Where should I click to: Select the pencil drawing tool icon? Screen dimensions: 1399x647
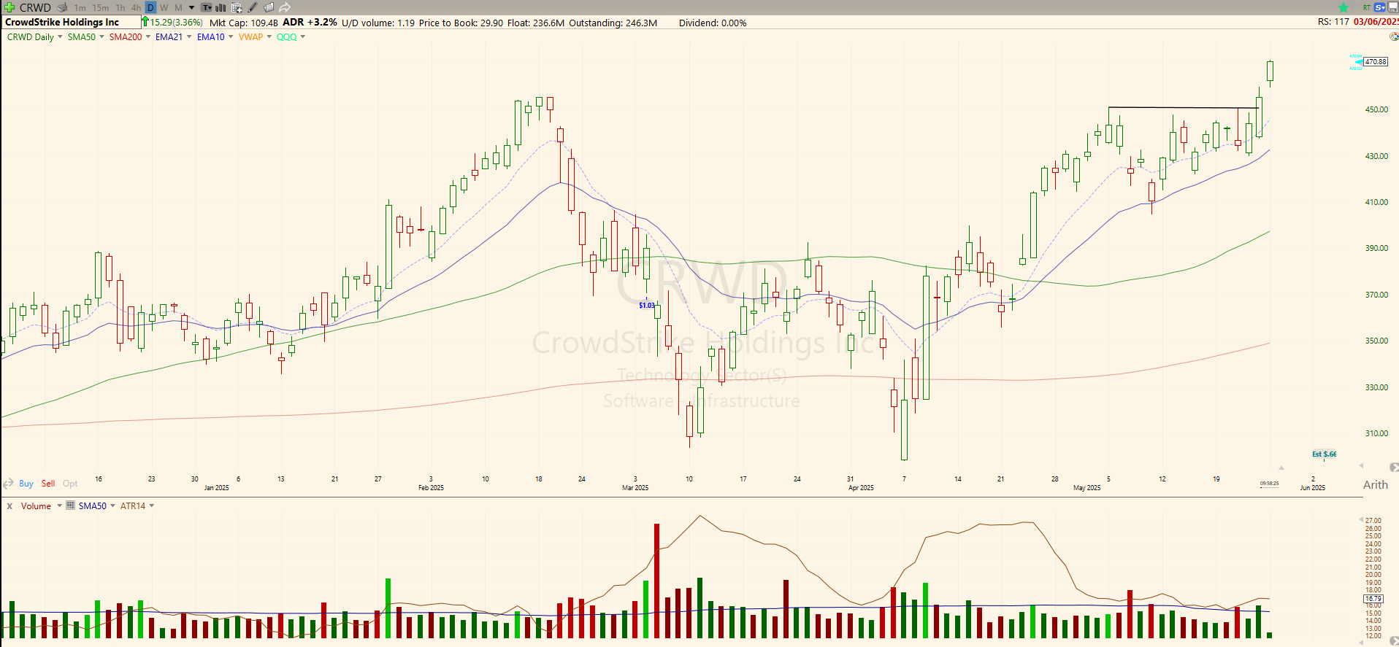coord(253,7)
